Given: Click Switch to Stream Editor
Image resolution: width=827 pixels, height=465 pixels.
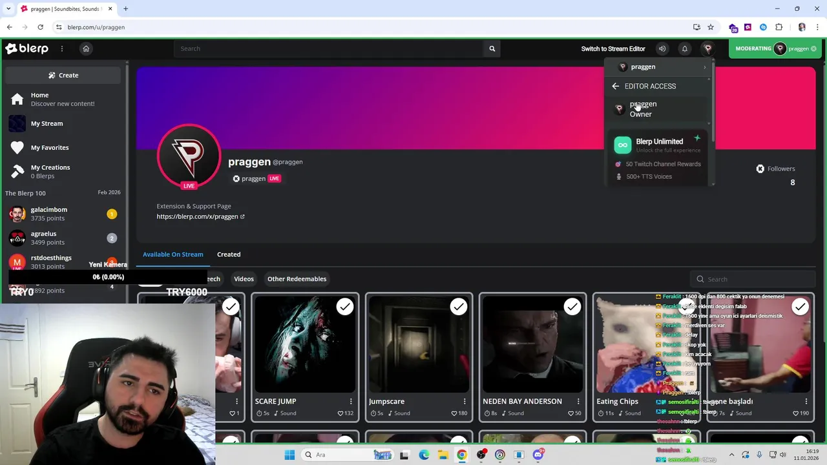Looking at the screenshot, I should pos(613,48).
